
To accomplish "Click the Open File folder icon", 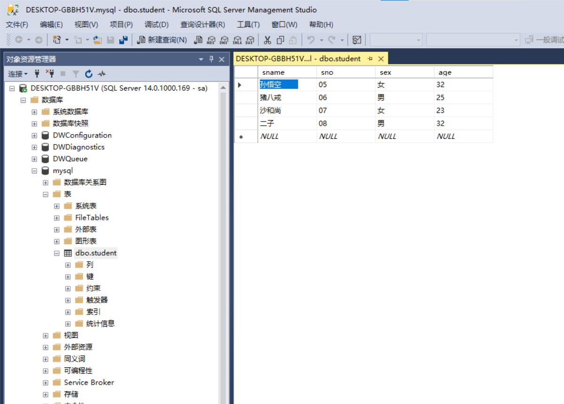I will coord(97,40).
